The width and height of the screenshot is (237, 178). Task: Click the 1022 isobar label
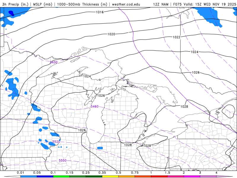point(177,37)
